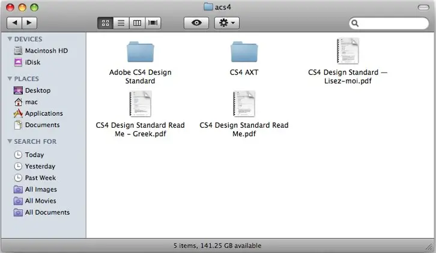Click the status bar 5 items text
Image resolution: width=436 pixels, height=253 pixels.
point(217,246)
